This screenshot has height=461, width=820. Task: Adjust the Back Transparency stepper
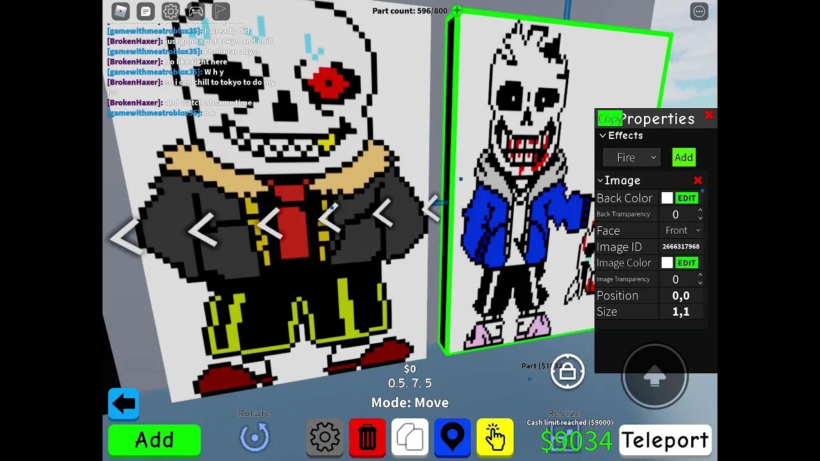700,214
